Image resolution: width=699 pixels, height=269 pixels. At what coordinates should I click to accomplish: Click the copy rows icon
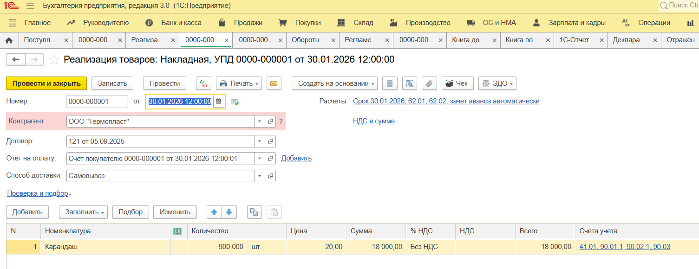click(254, 212)
